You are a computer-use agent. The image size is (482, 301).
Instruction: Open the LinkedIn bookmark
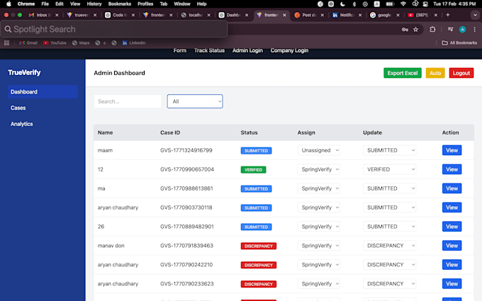(x=134, y=43)
